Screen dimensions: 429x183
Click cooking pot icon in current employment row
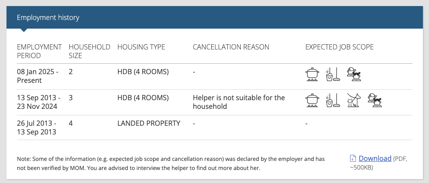click(312, 75)
